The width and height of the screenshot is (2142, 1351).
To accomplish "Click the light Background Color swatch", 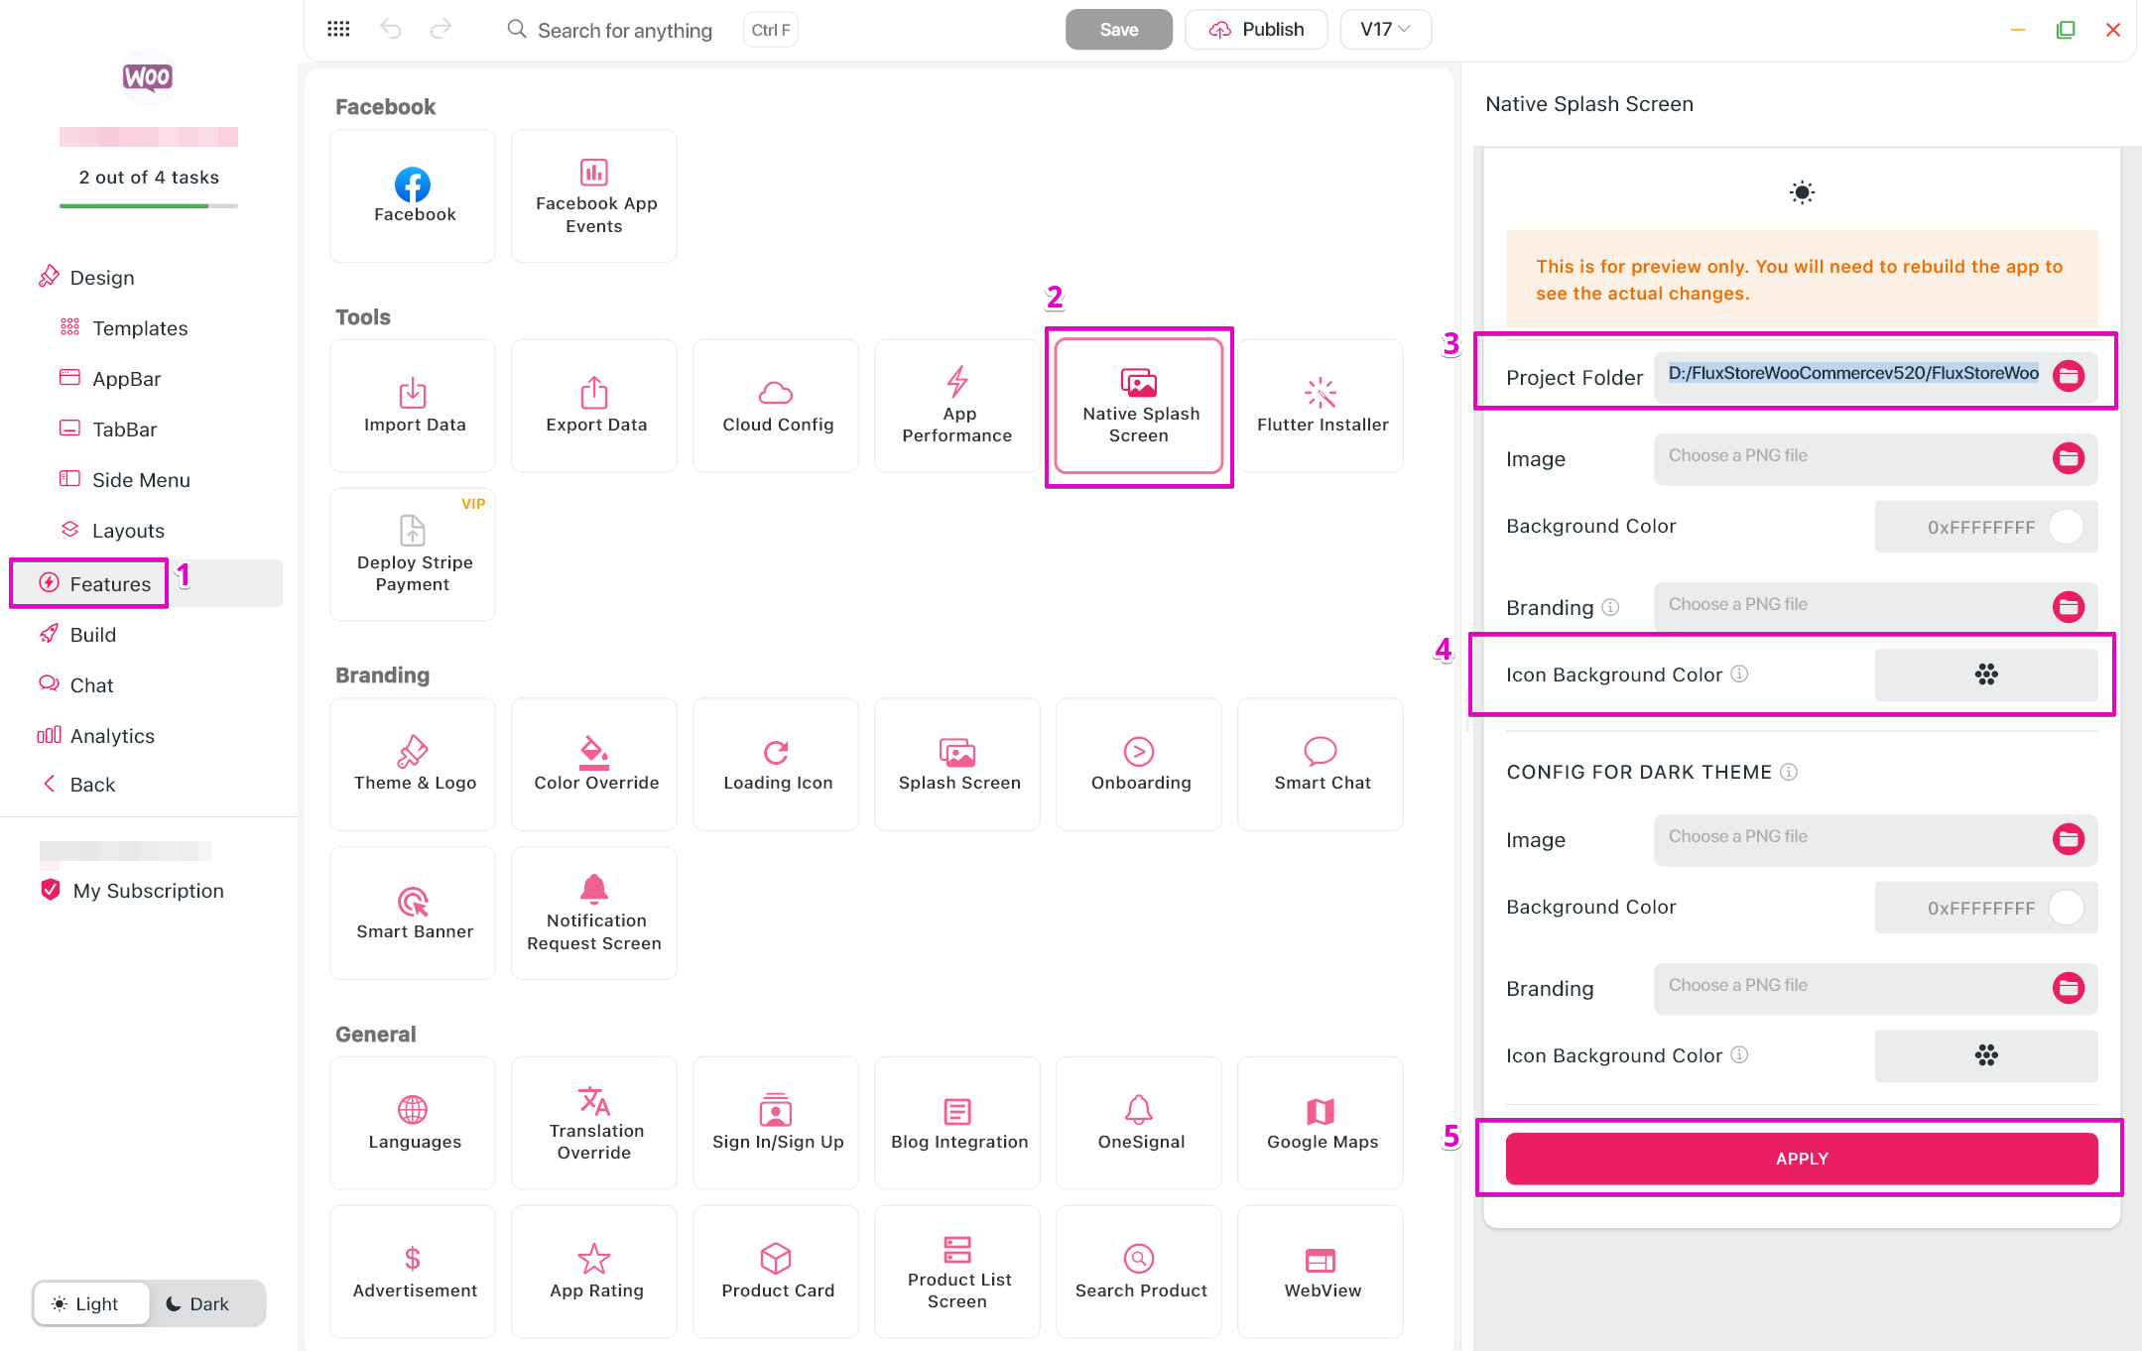I will pyautogui.click(x=2066, y=527).
